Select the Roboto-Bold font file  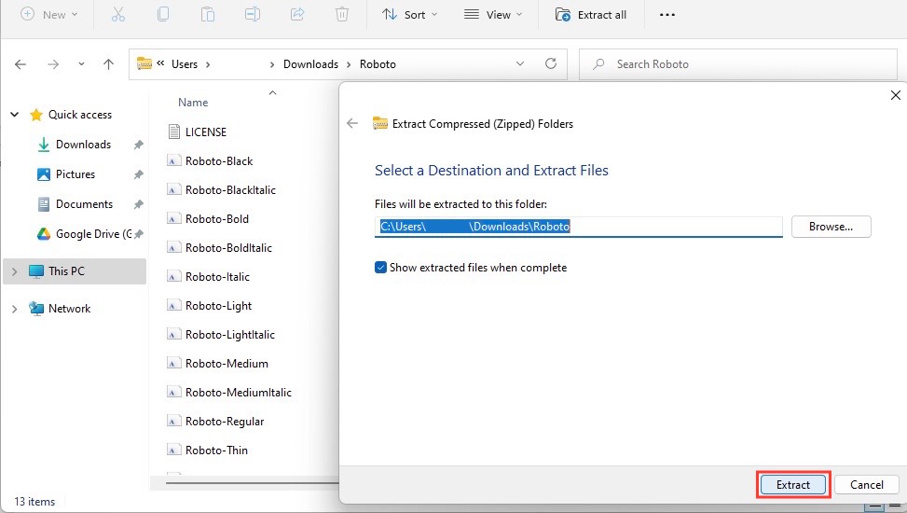217,219
